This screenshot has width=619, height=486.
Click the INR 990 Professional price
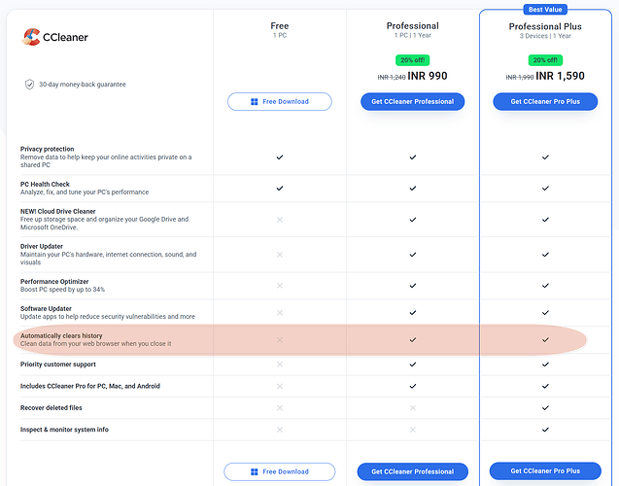(x=429, y=76)
